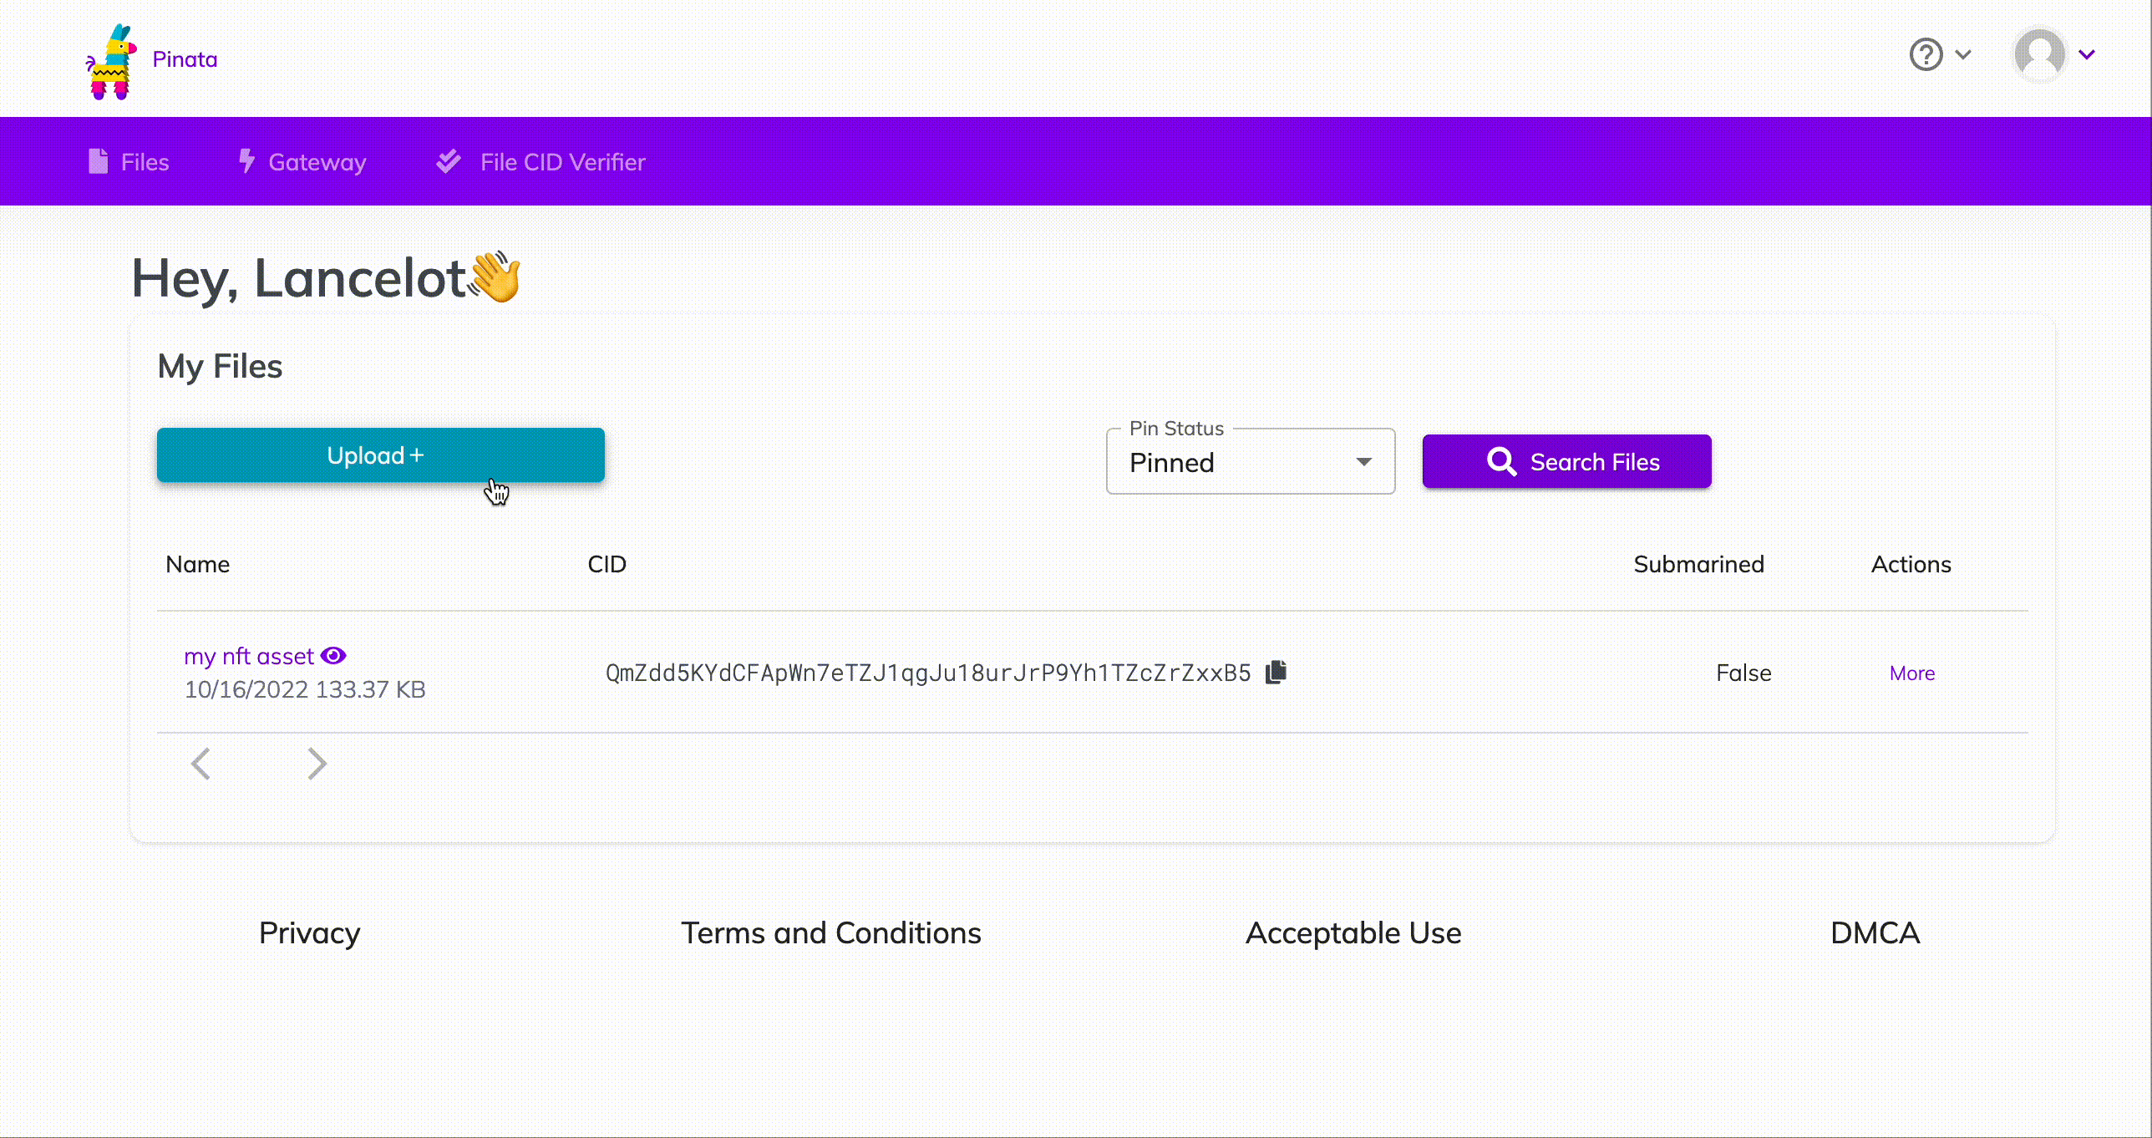The image size is (2152, 1138).
Task: Click the Pinata llama logo
Action: tap(112, 58)
